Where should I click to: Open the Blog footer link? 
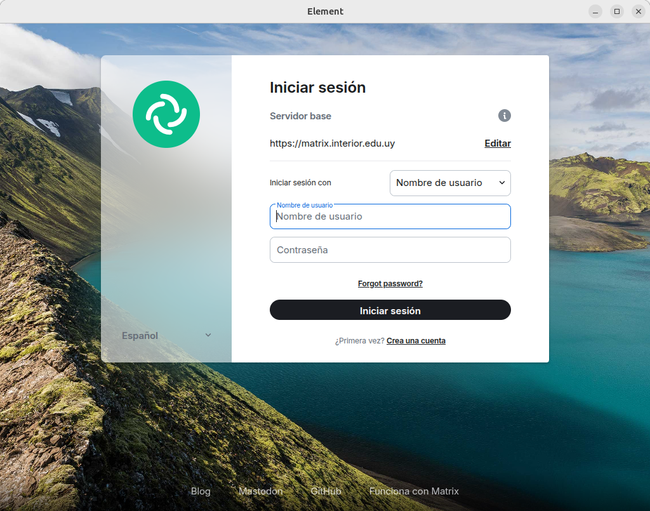click(x=201, y=491)
